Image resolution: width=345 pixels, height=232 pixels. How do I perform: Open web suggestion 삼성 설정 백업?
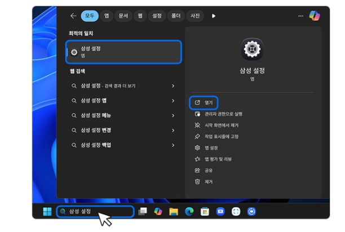pos(123,145)
